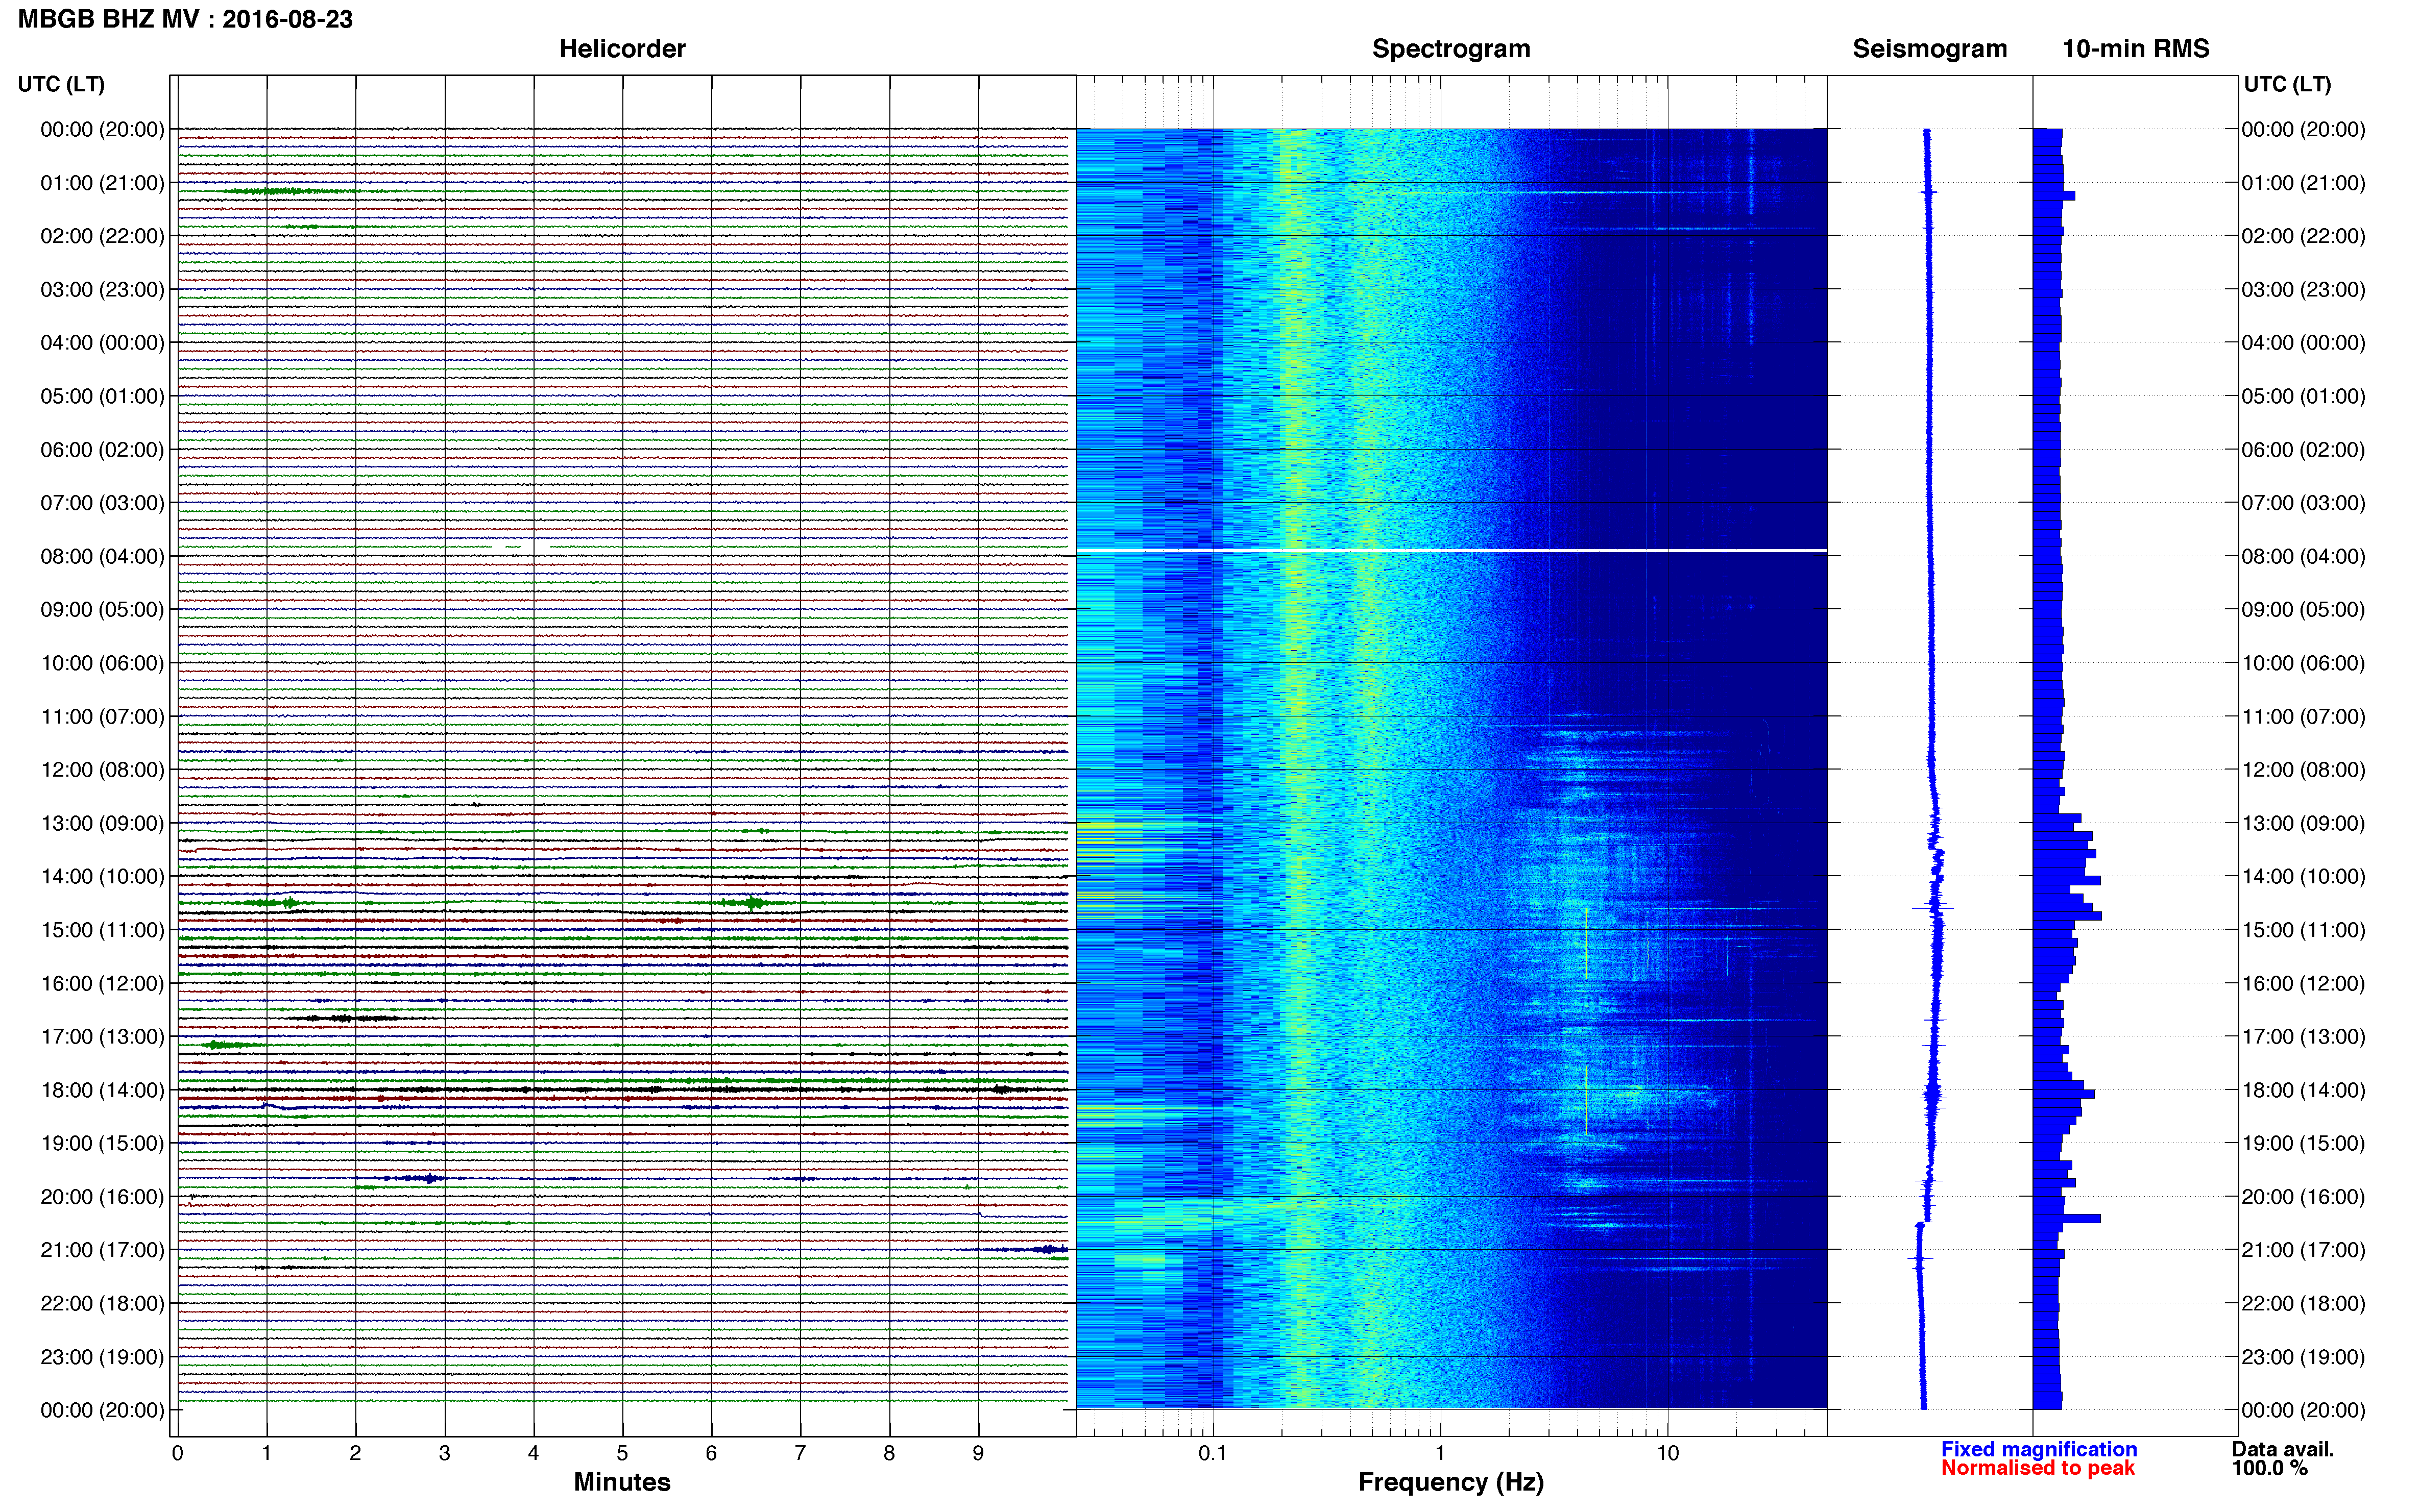Click the right 'UTC (LT)' axis label

coord(2287,84)
